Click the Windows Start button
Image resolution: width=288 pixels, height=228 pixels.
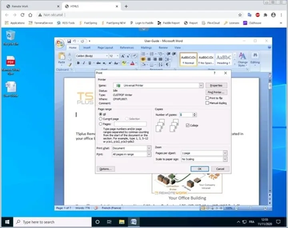[x=7, y=222]
